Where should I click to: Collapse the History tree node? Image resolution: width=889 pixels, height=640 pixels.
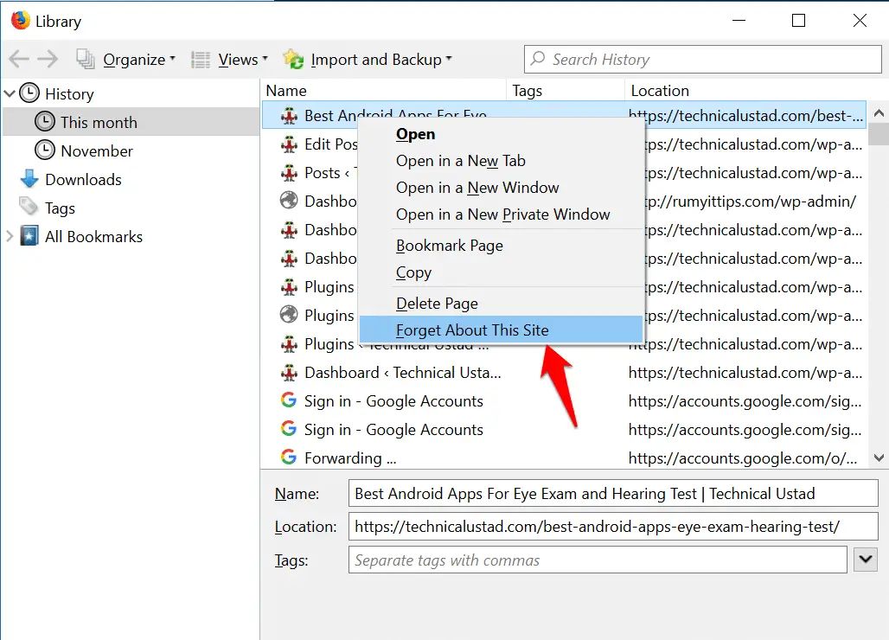click(x=10, y=93)
